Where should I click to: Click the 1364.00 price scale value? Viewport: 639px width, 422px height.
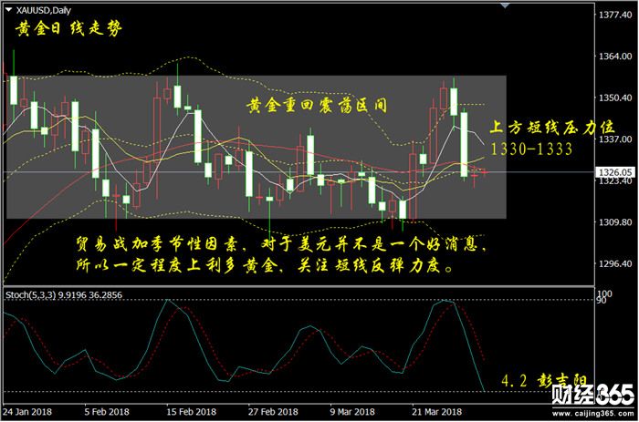click(615, 57)
